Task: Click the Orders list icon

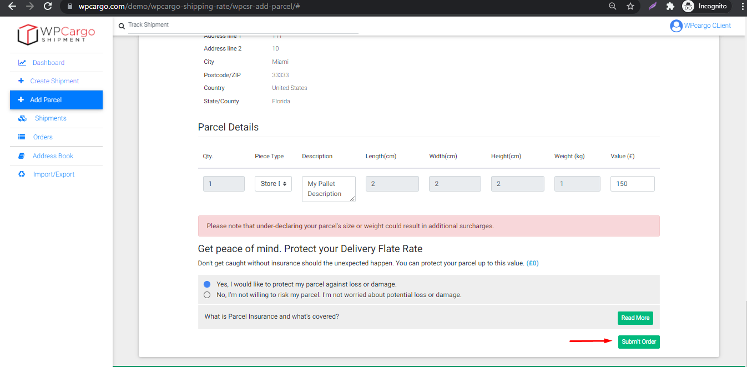Action: click(x=22, y=137)
